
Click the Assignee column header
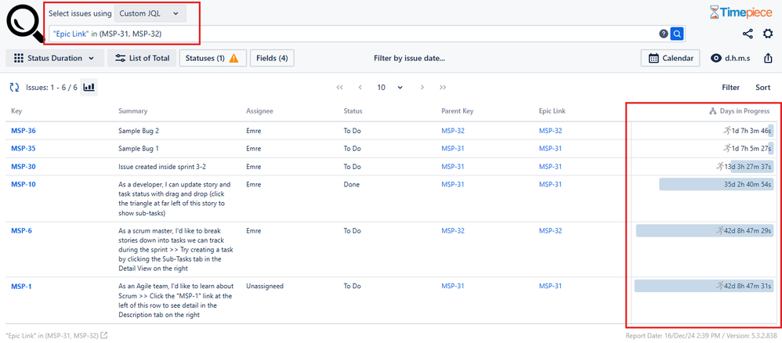pyautogui.click(x=260, y=111)
